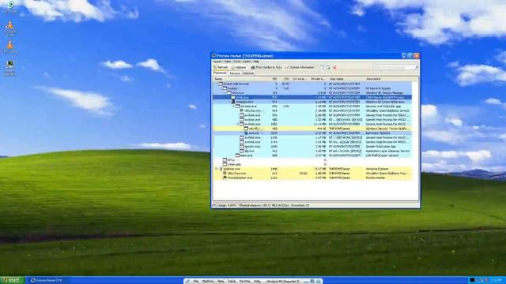Click the ProcessHacker.exe process icon
Image resolution: width=506 pixels, height=284 pixels.
point(225,177)
